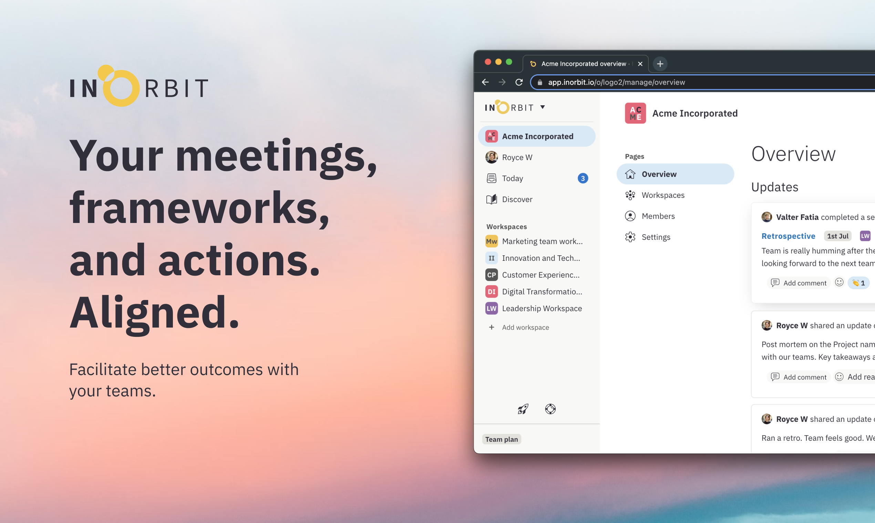The width and height of the screenshot is (875, 523).
Task: Click the browser back arrow
Action: click(485, 82)
